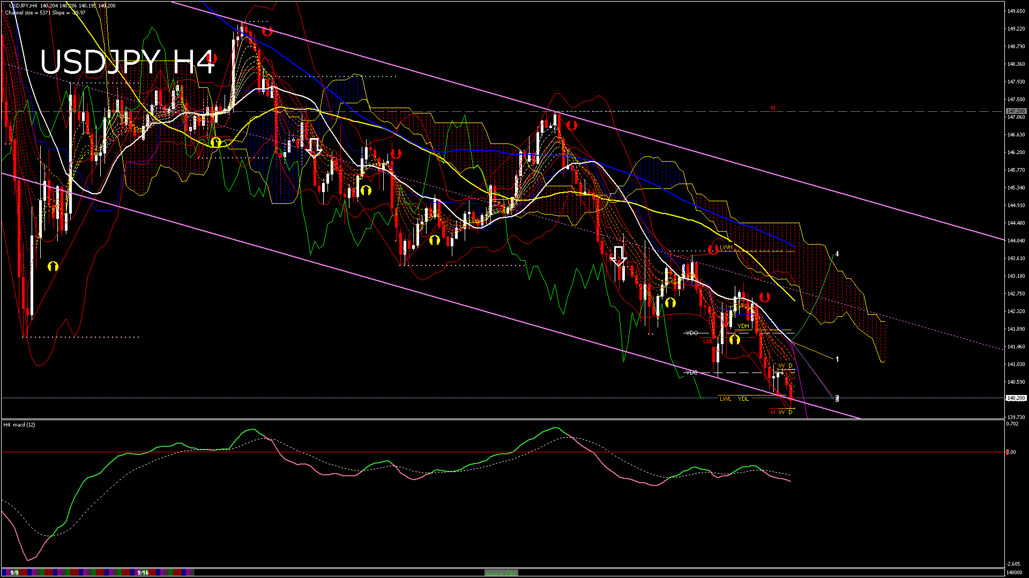Select the red down-arrow at the 149.220 peak

pyautogui.click(x=267, y=32)
